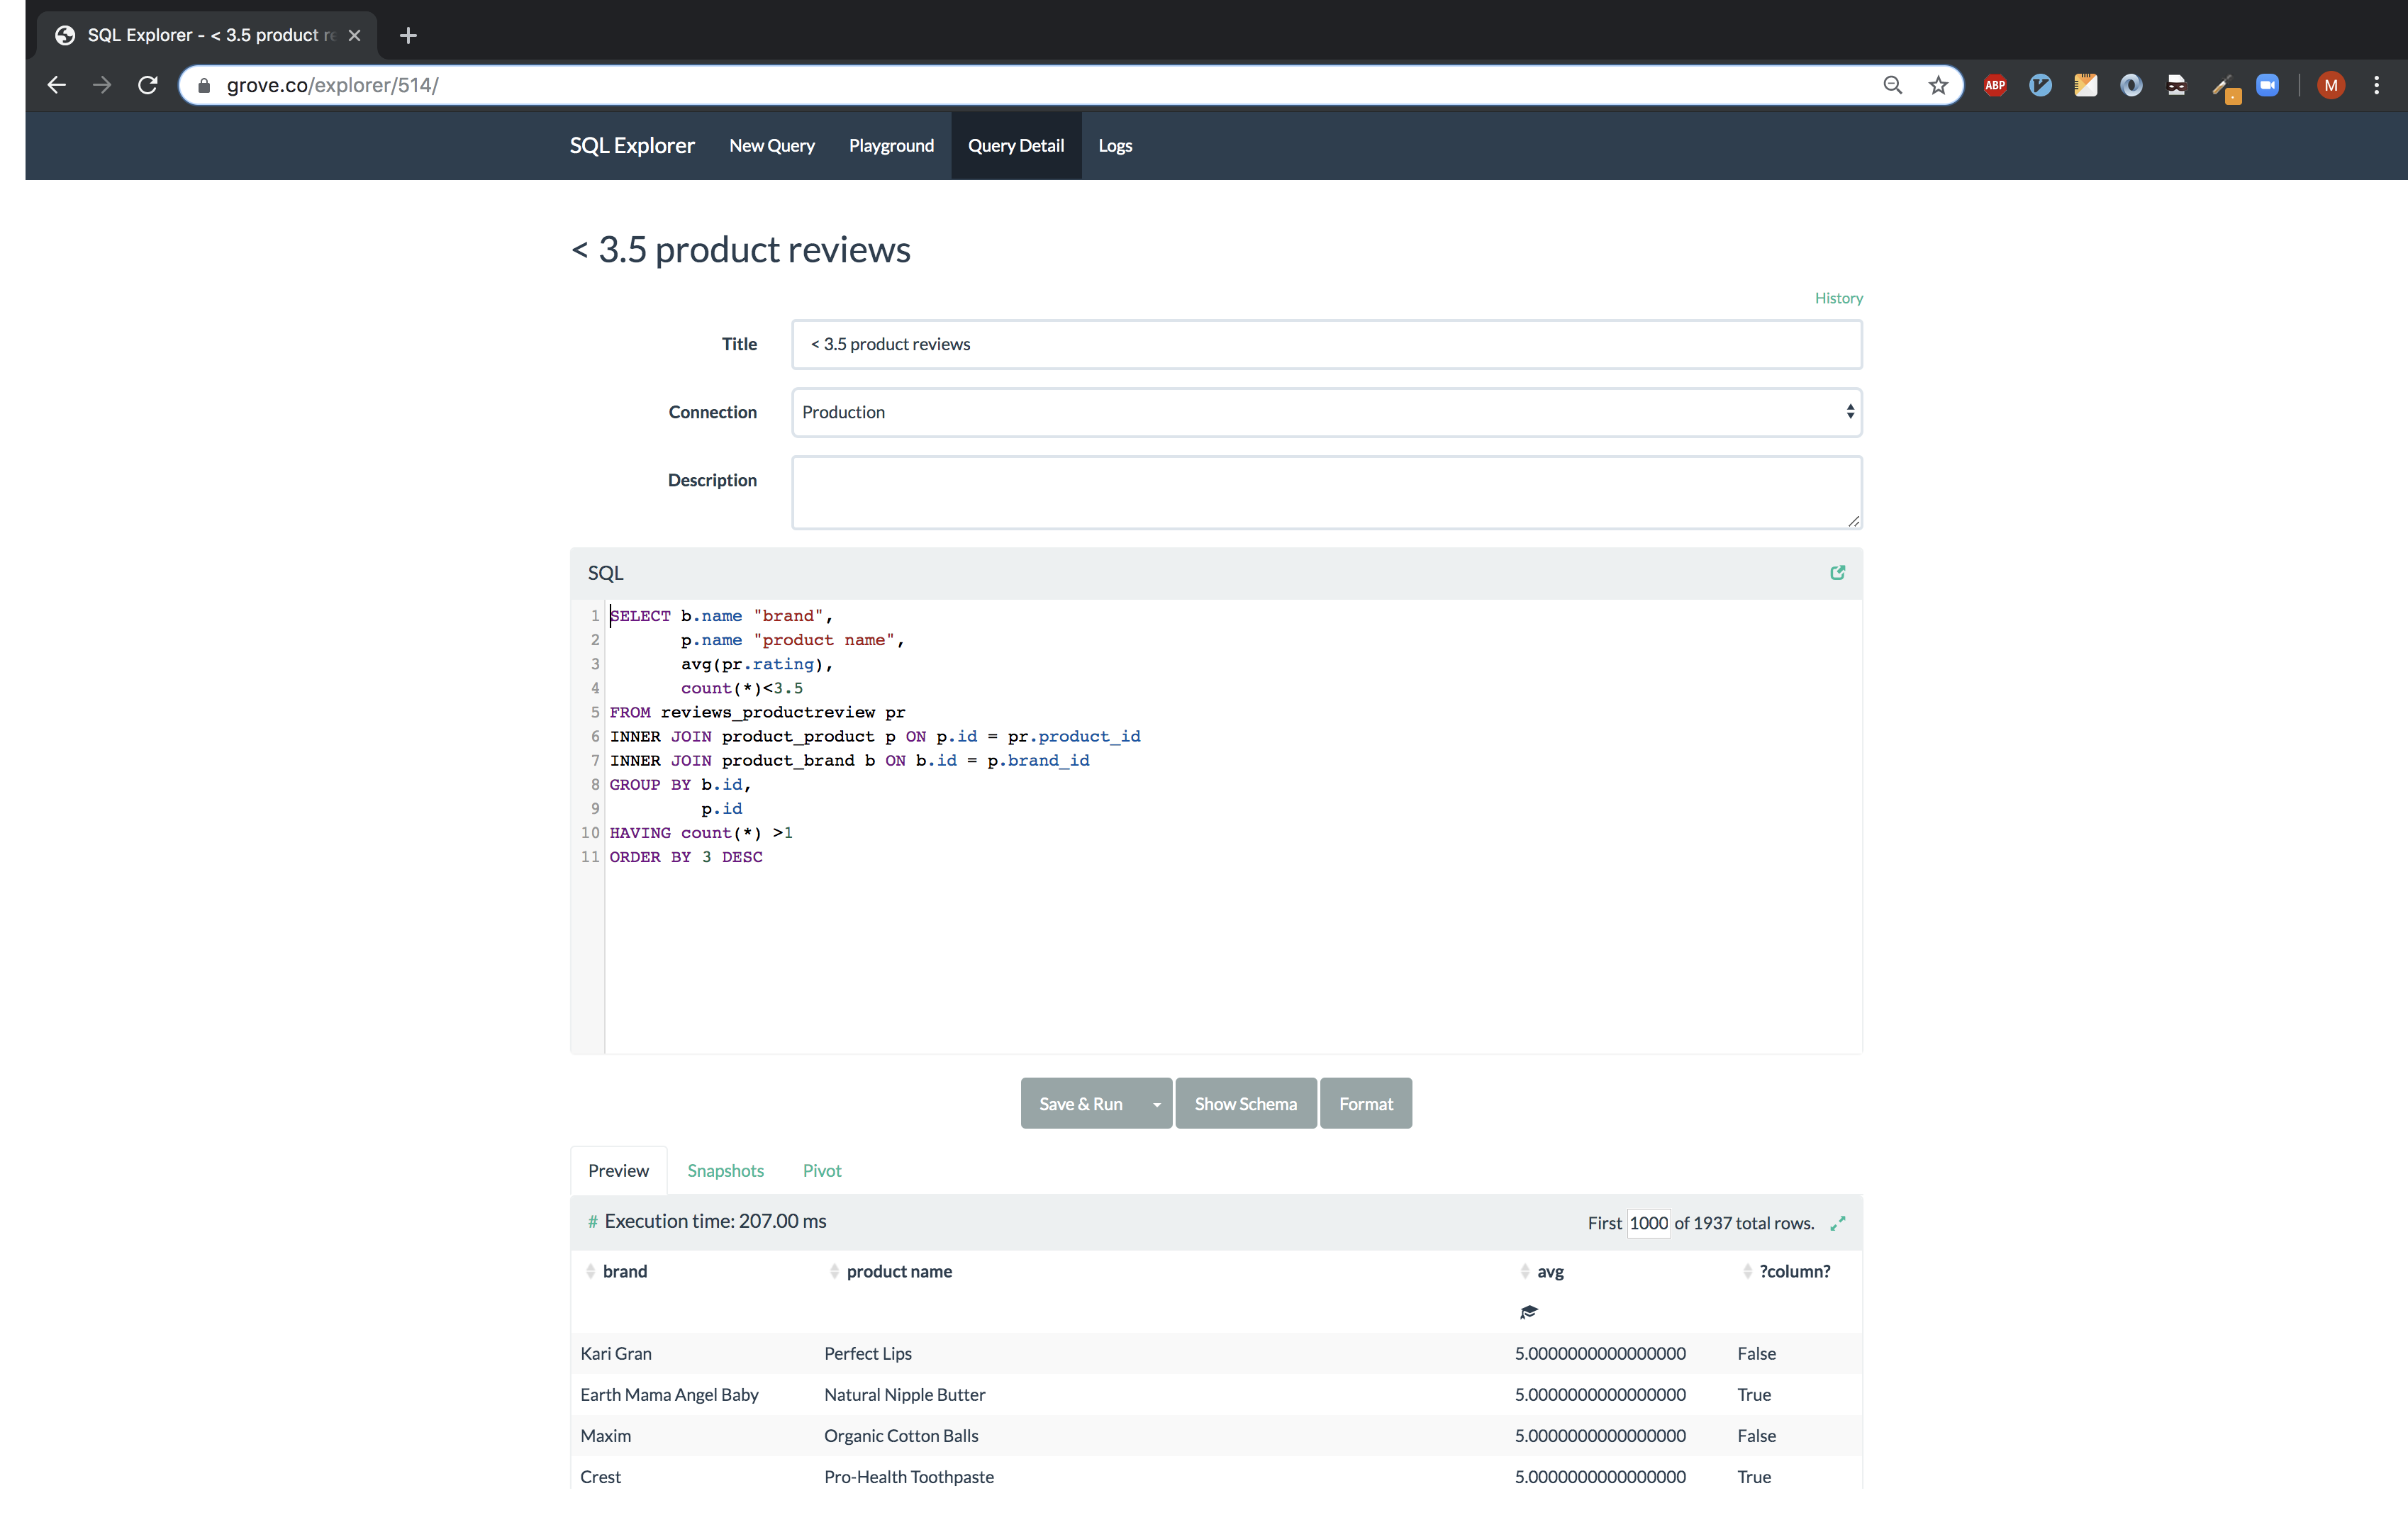Expand the Save & Run dropdown arrow
2408x1520 pixels.
(1156, 1104)
